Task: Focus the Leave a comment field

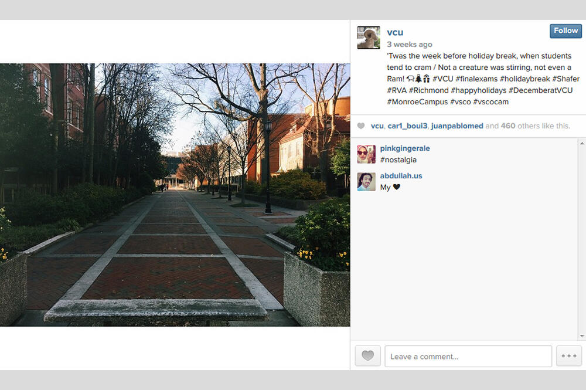Action: click(x=468, y=356)
